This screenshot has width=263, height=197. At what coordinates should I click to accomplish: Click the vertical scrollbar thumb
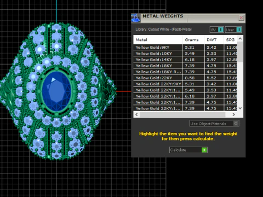pyautogui.click(x=240, y=52)
